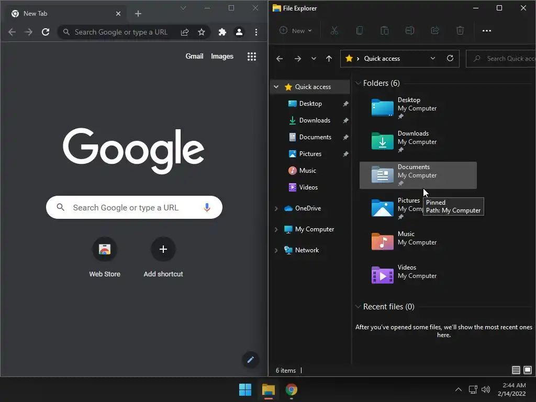Switch to large icons view in status bar
The width and height of the screenshot is (536, 402).
[528, 370]
